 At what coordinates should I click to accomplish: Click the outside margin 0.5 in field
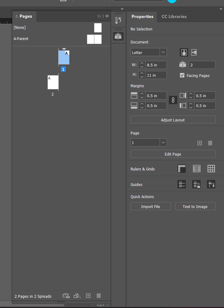(205, 106)
